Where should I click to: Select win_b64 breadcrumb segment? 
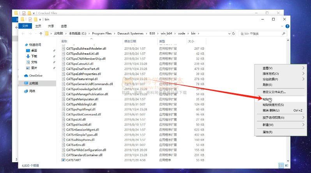click(166, 33)
